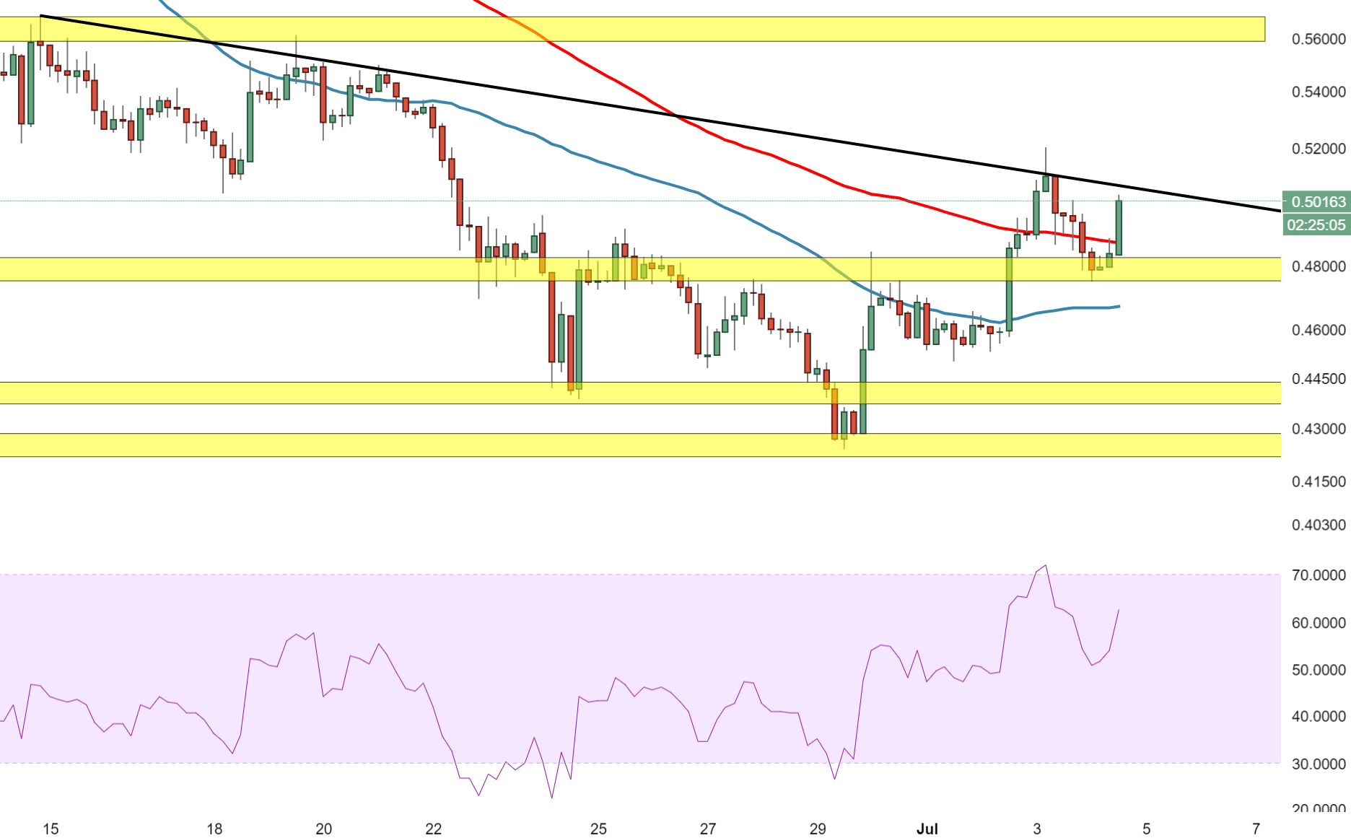1351x838 pixels.
Task: Click the 0.46000 price axis label
Action: click(x=1319, y=330)
